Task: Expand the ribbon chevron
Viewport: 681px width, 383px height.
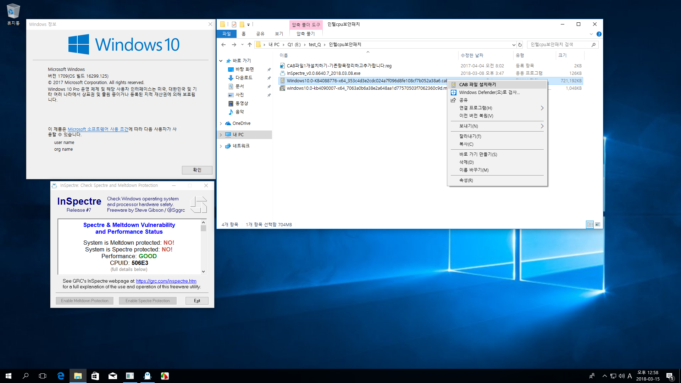Action: click(x=591, y=34)
